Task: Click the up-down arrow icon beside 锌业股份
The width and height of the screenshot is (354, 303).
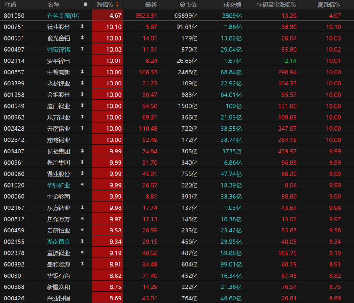Action: 82,26
